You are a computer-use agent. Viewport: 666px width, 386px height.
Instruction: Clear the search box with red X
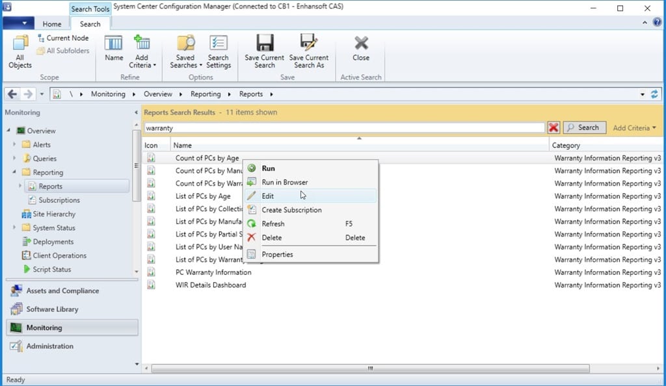(x=553, y=127)
